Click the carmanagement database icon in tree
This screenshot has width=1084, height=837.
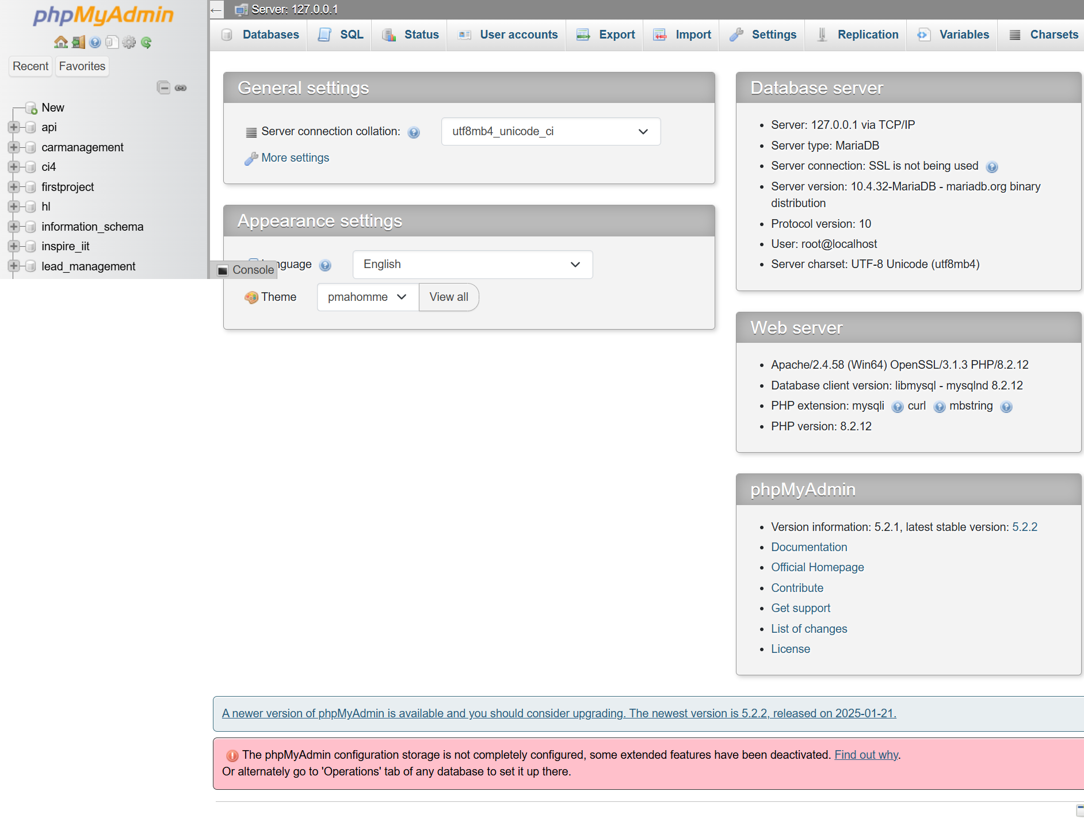[x=30, y=147]
